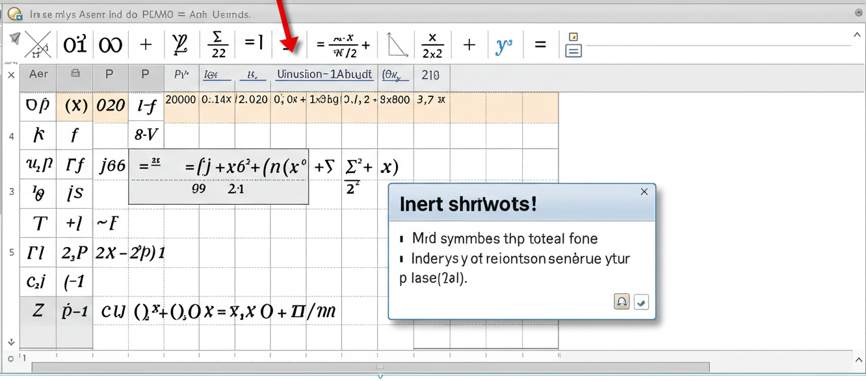Click the headset icon button in popup
866x381 pixels.
pos(622,302)
